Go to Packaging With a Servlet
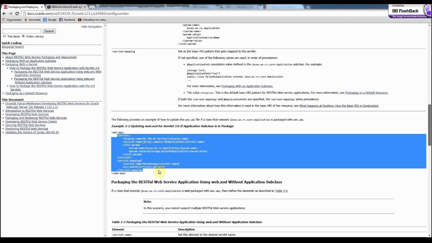 [x=21, y=64]
